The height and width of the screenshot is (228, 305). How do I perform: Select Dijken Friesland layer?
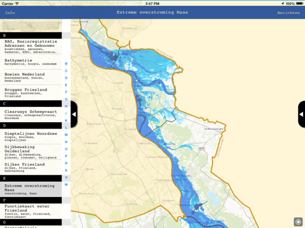(31, 168)
